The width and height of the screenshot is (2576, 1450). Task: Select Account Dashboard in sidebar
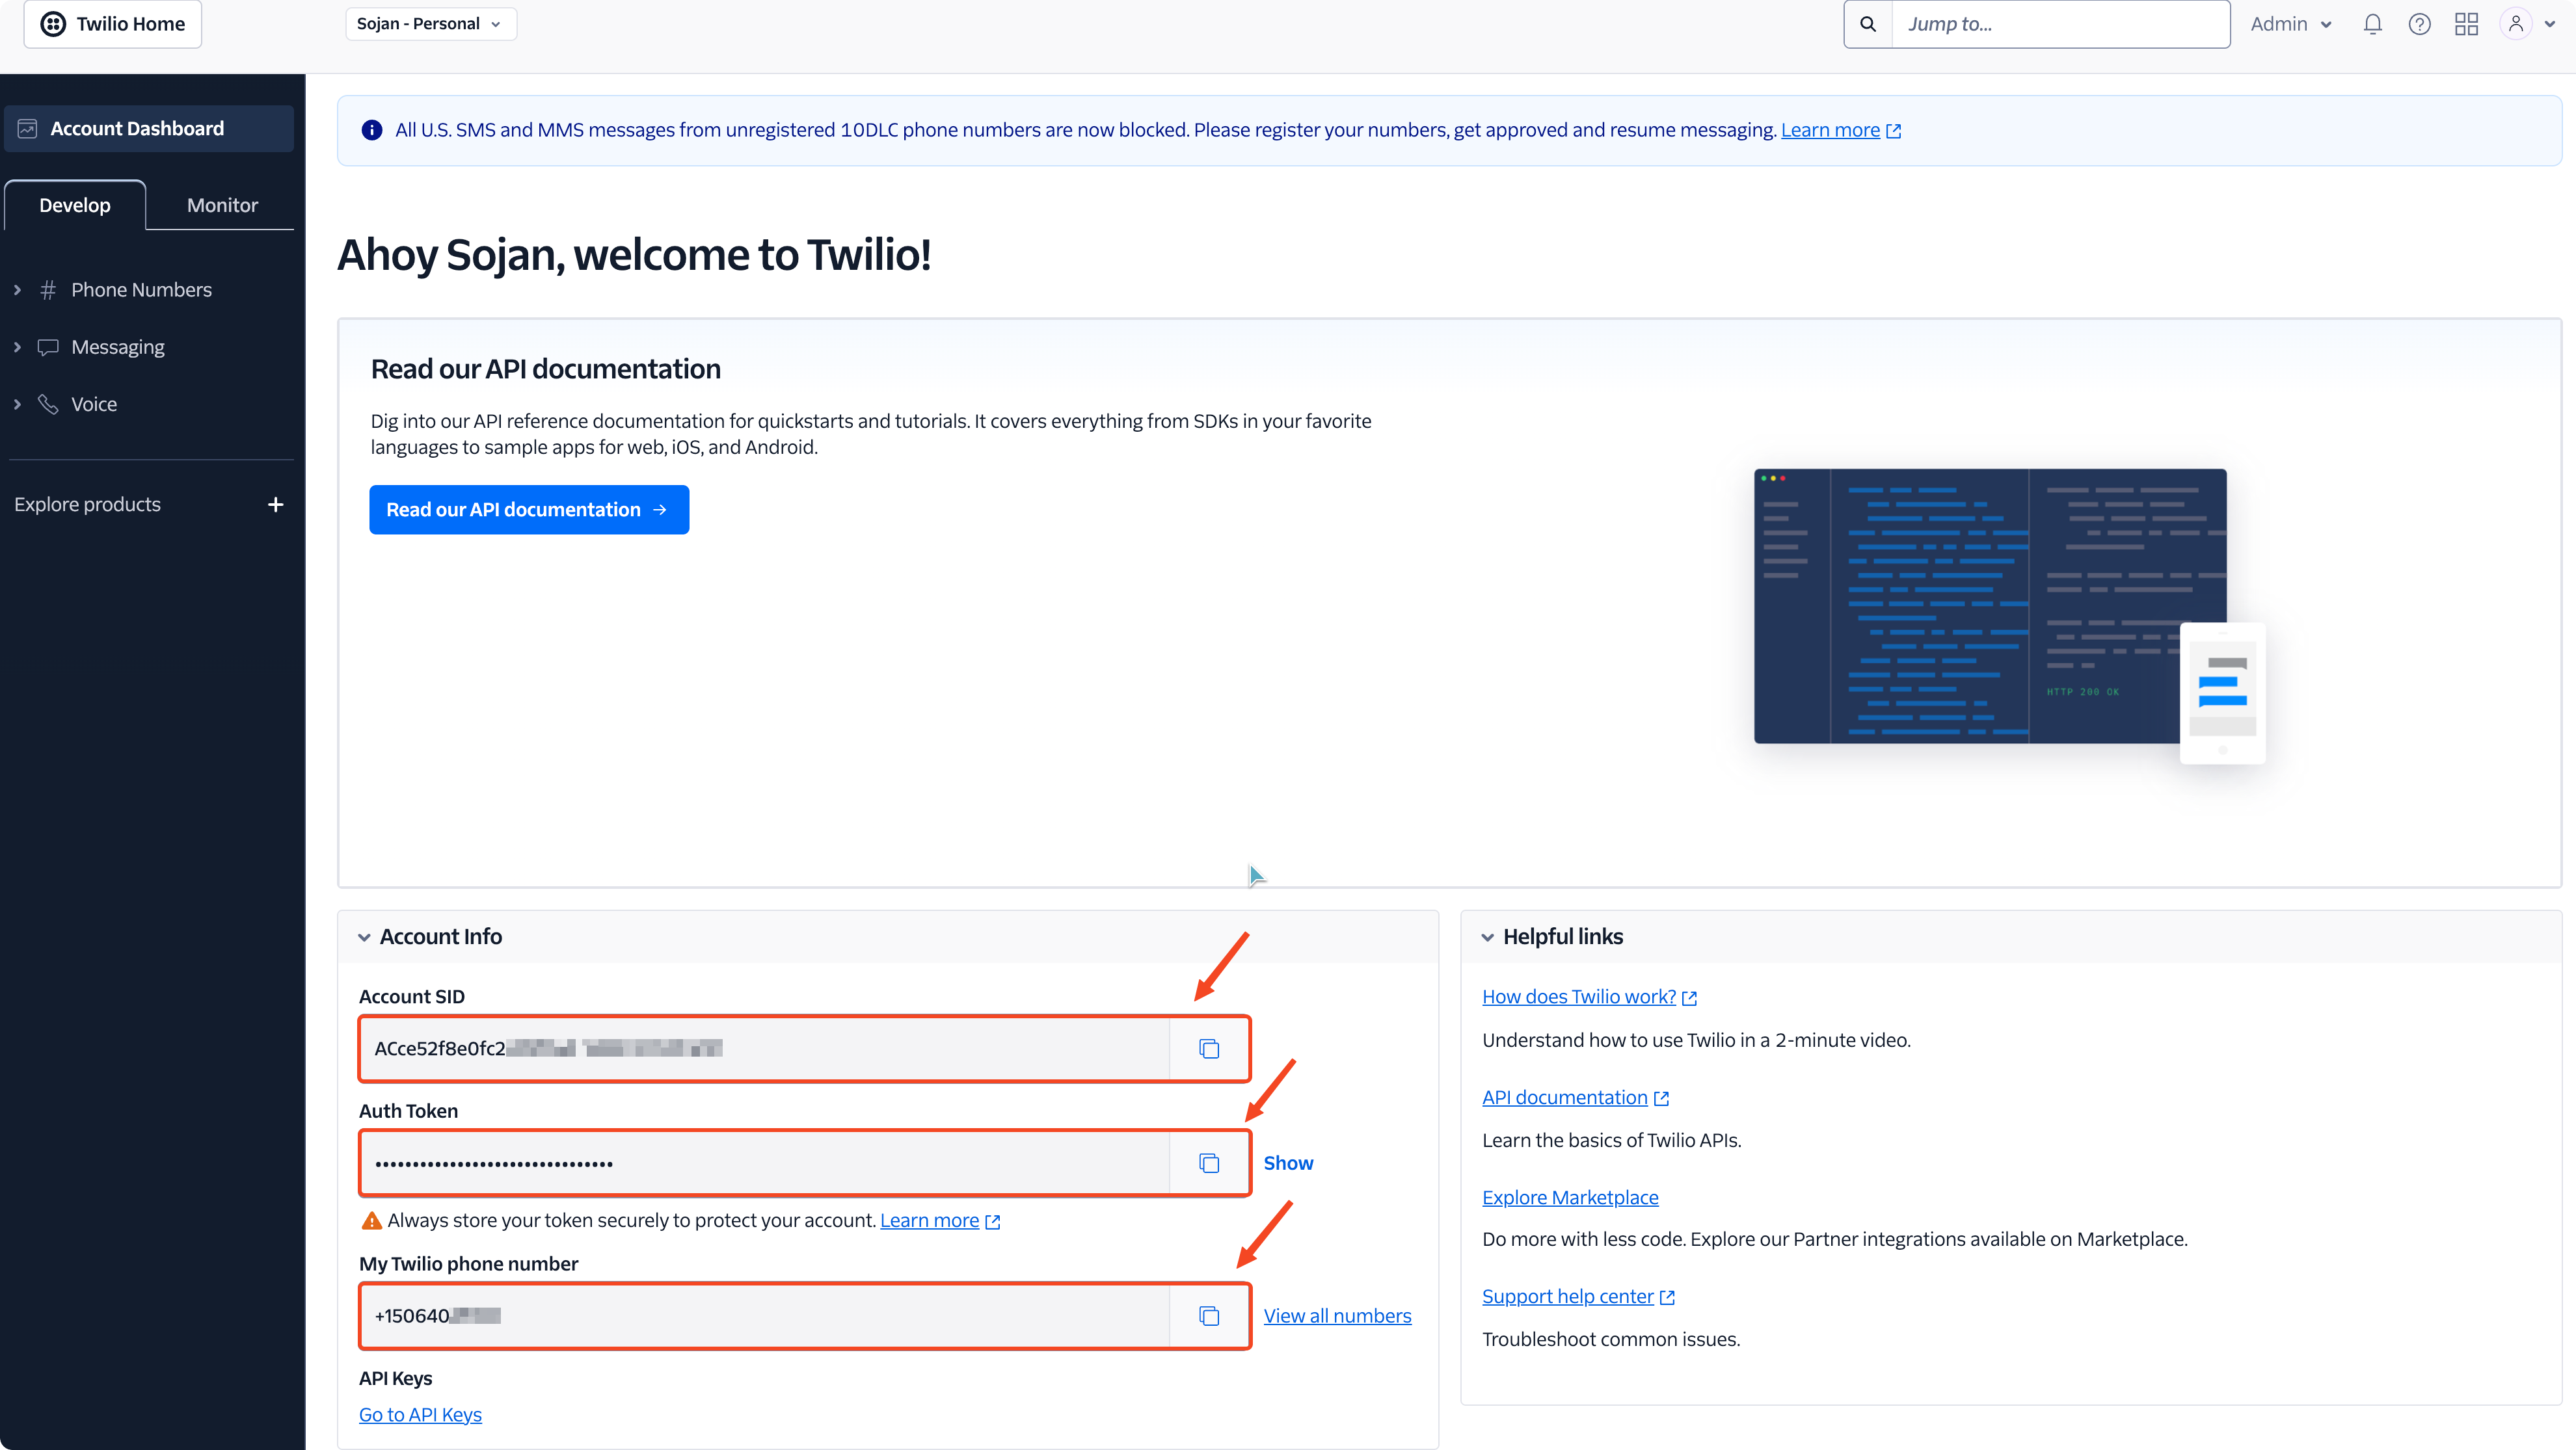(x=149, y=129)
